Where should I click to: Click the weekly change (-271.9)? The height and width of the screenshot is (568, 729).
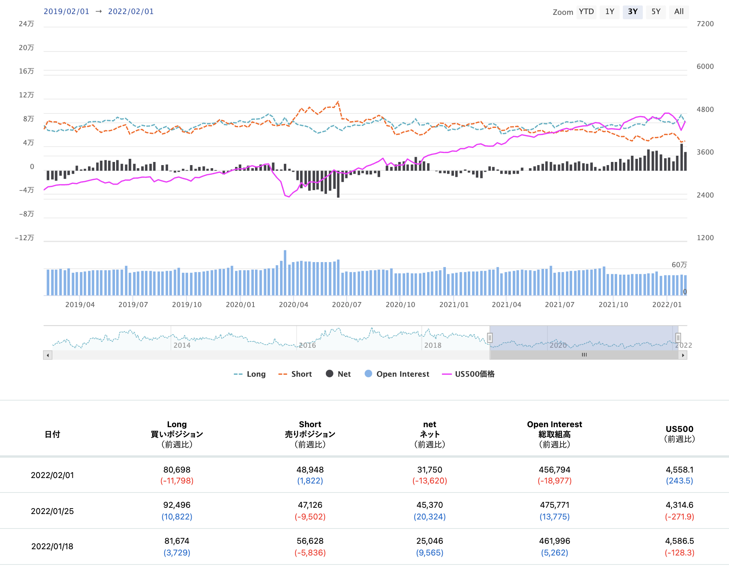(x=680, y=517)
